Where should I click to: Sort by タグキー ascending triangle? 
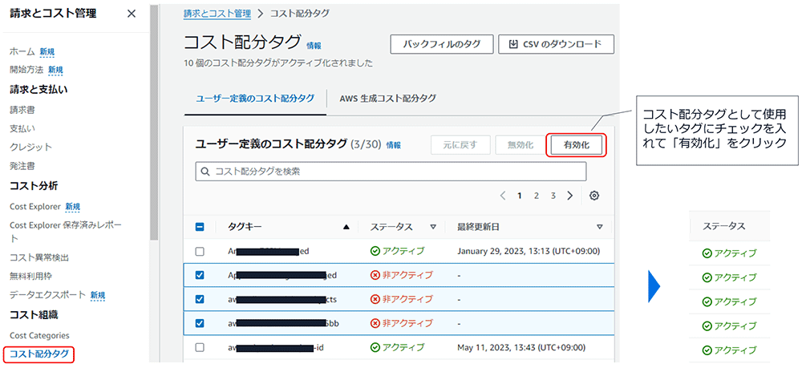(346, 227)
